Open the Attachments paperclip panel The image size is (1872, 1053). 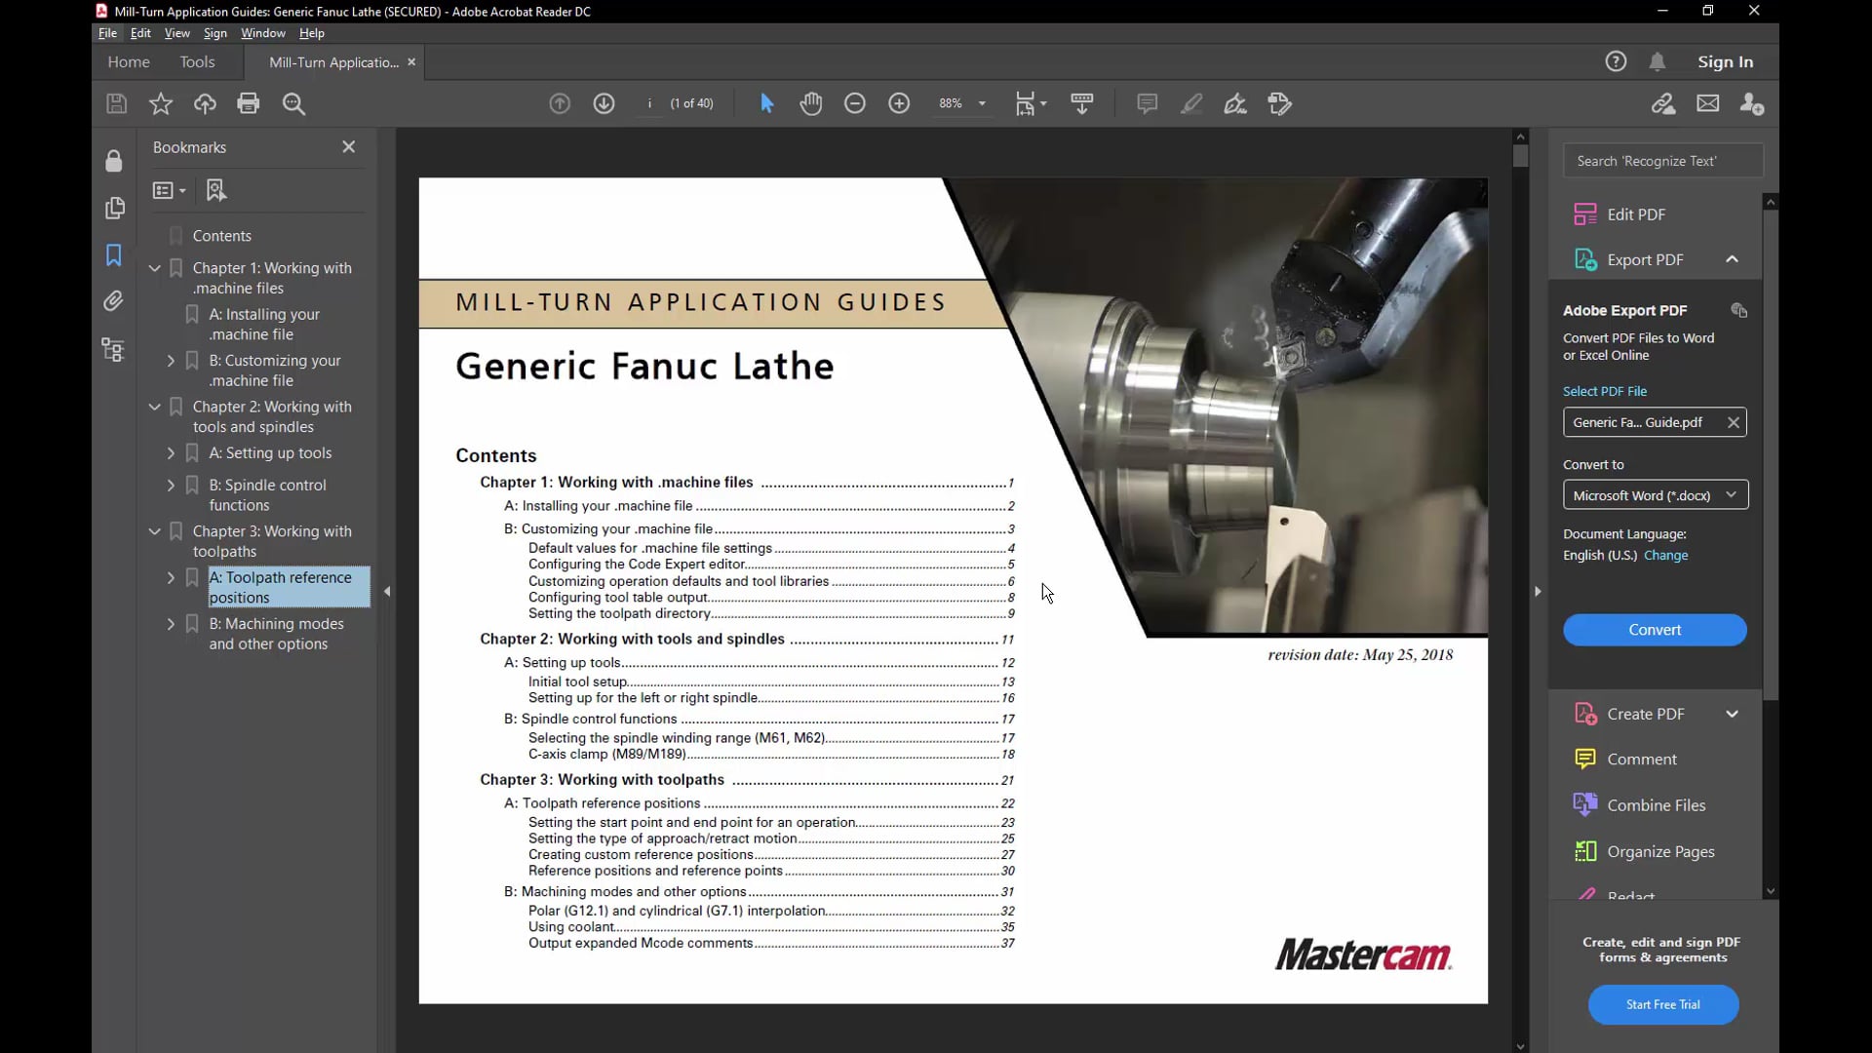(114, 301)
